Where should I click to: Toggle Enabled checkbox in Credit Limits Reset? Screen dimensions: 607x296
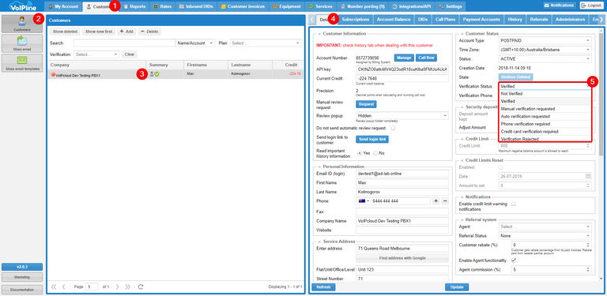tap(501, 167)
